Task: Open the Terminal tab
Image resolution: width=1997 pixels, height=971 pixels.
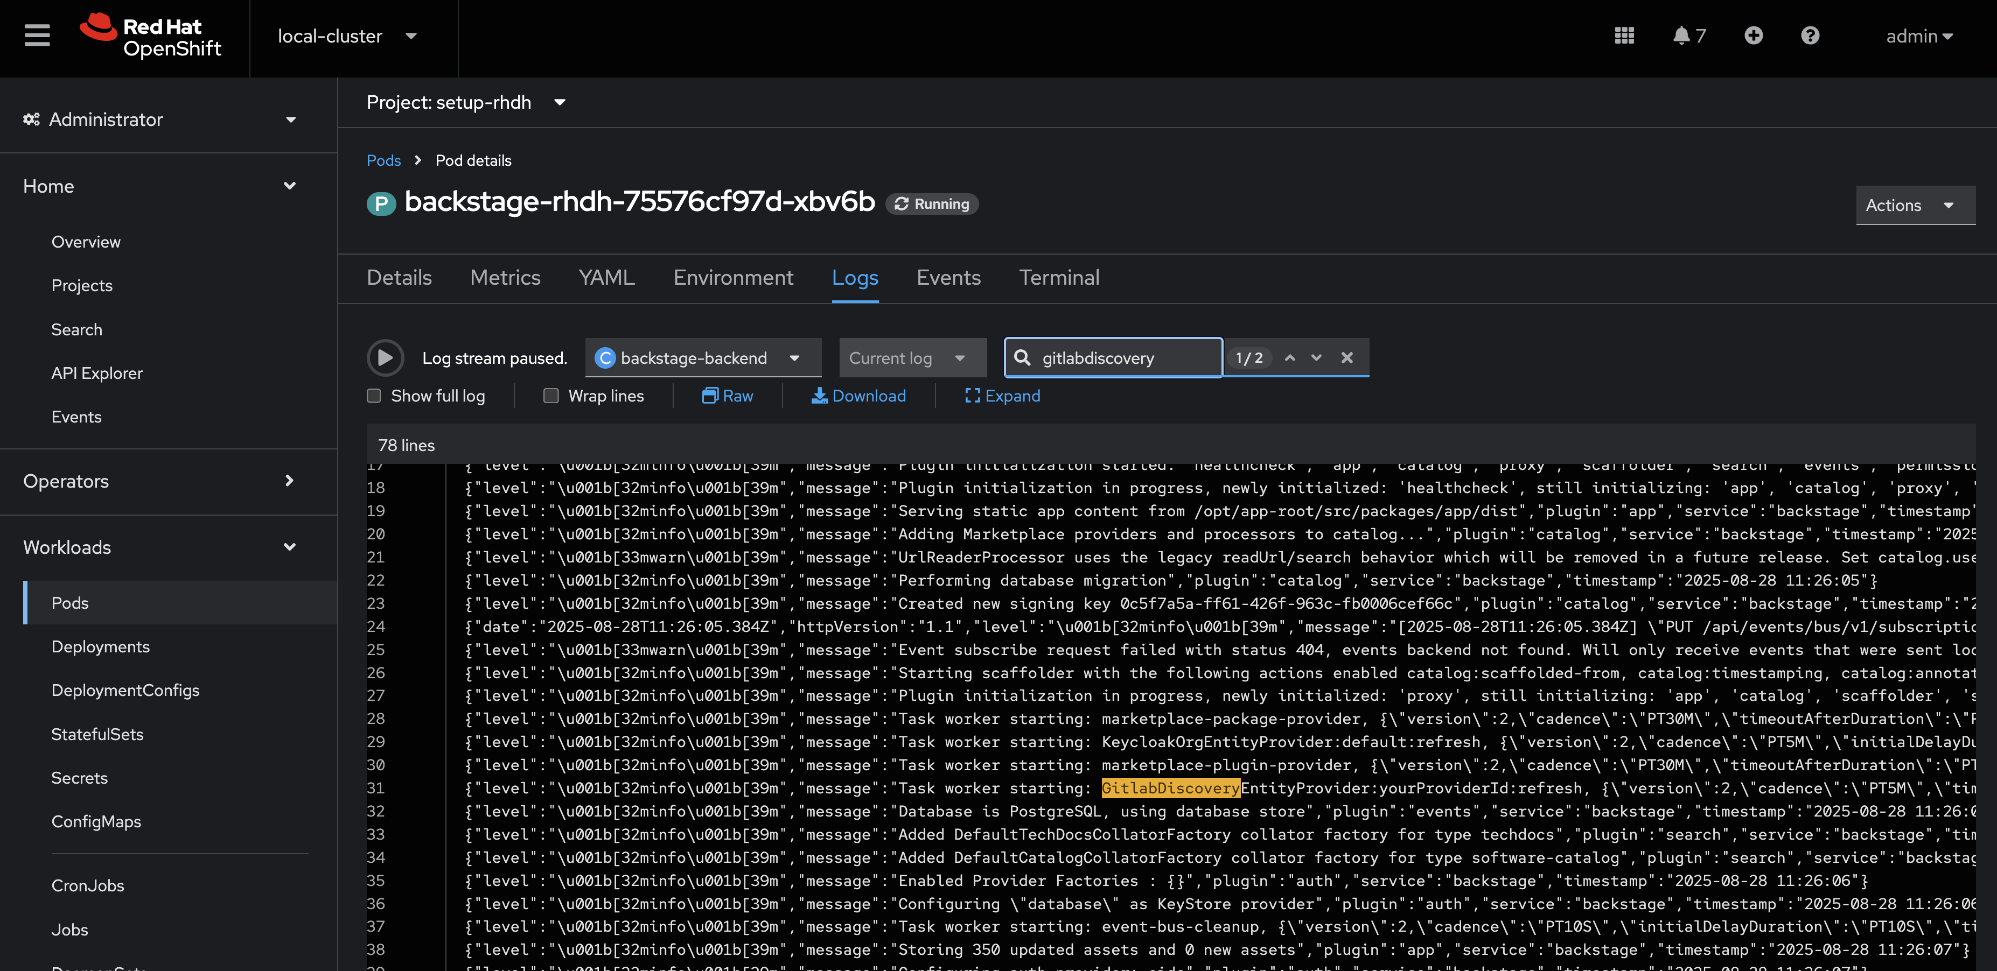Action: (x=1059, y=277)
